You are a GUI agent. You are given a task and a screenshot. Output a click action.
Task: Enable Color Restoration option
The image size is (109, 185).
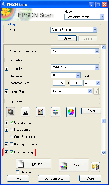[11, 137]
